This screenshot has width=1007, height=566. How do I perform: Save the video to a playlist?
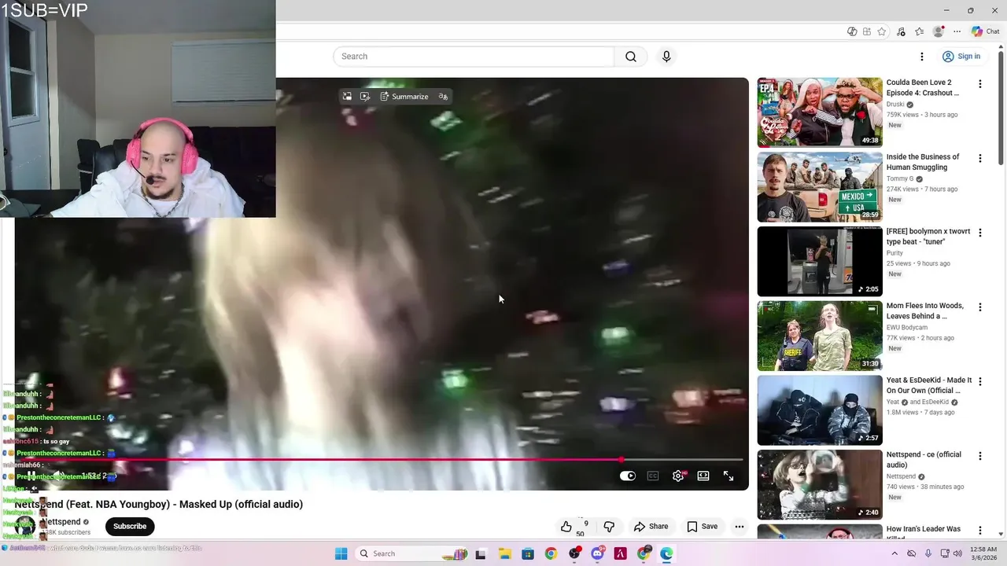tap(702, 527)
